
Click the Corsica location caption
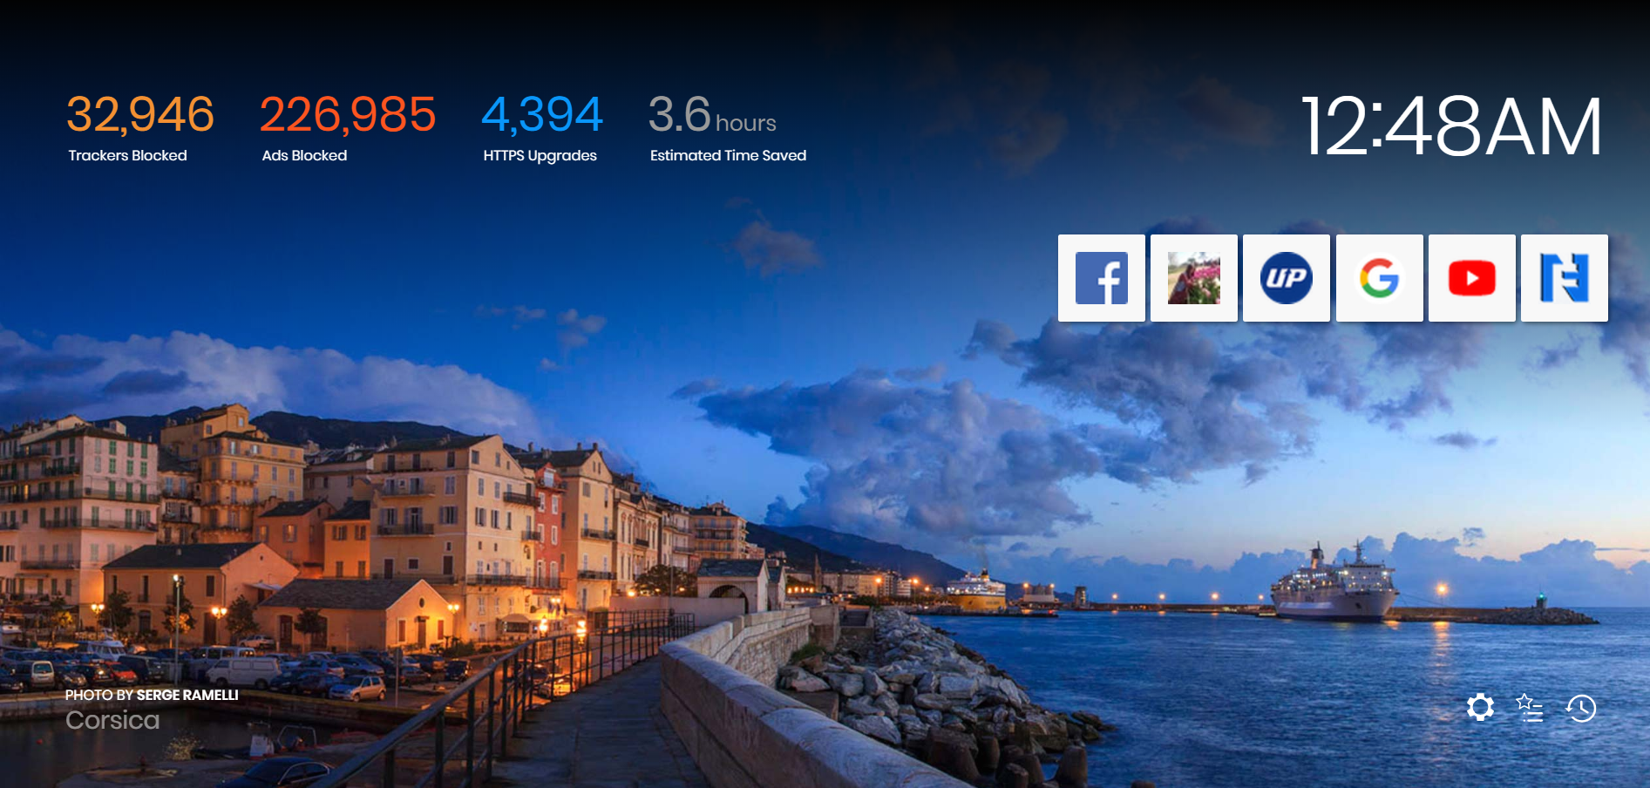[x=112, y=720]
